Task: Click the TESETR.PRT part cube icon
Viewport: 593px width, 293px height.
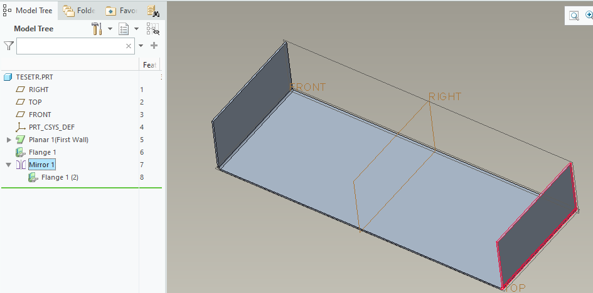Action: pos(8,77)
